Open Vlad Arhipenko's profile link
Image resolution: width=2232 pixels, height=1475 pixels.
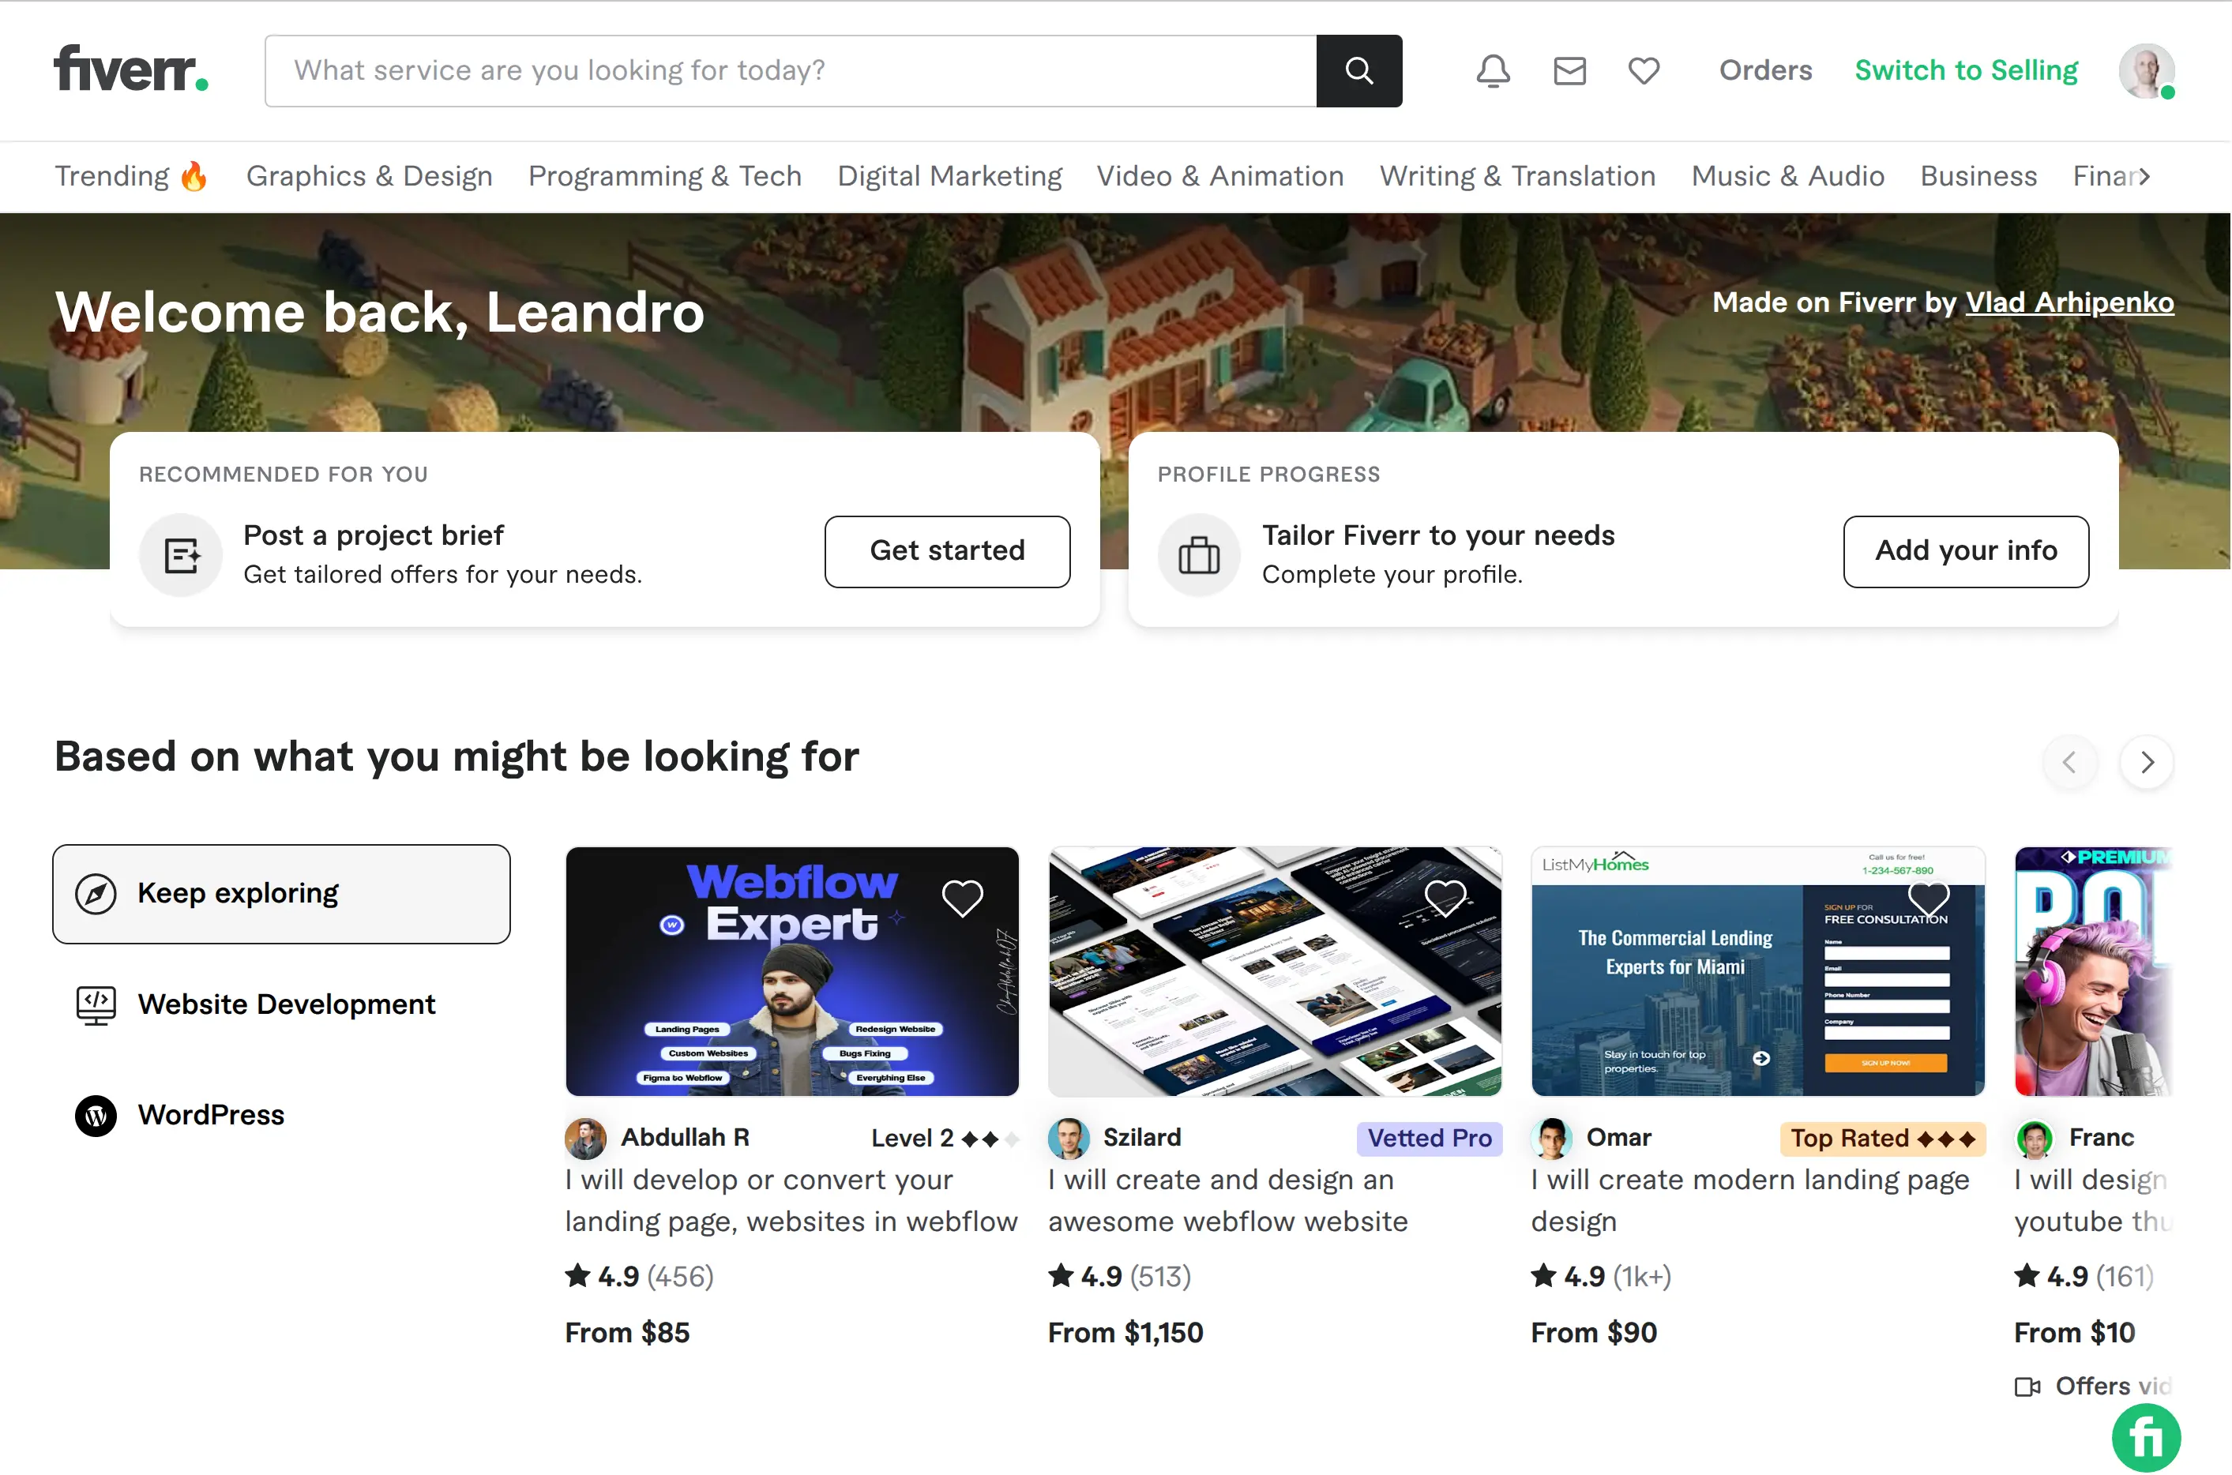(2069, 302)
